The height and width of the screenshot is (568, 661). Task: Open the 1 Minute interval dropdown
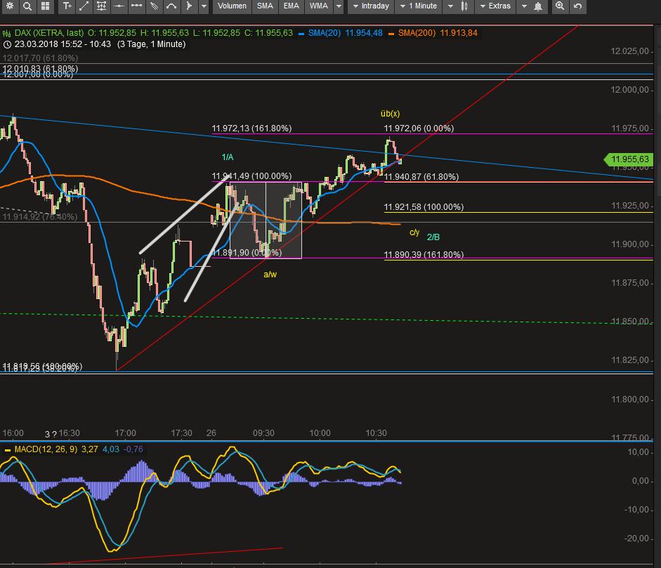pyautogui.click(x=419, y=6)
